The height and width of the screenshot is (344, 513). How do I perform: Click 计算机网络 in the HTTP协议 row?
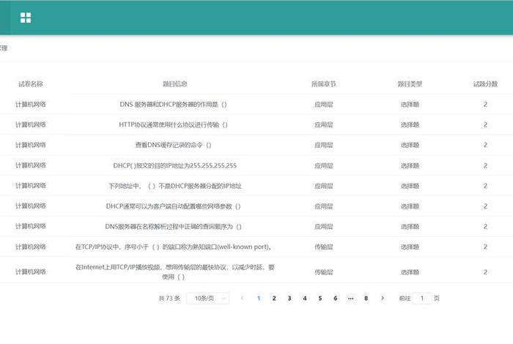click(x=31, y=125)
